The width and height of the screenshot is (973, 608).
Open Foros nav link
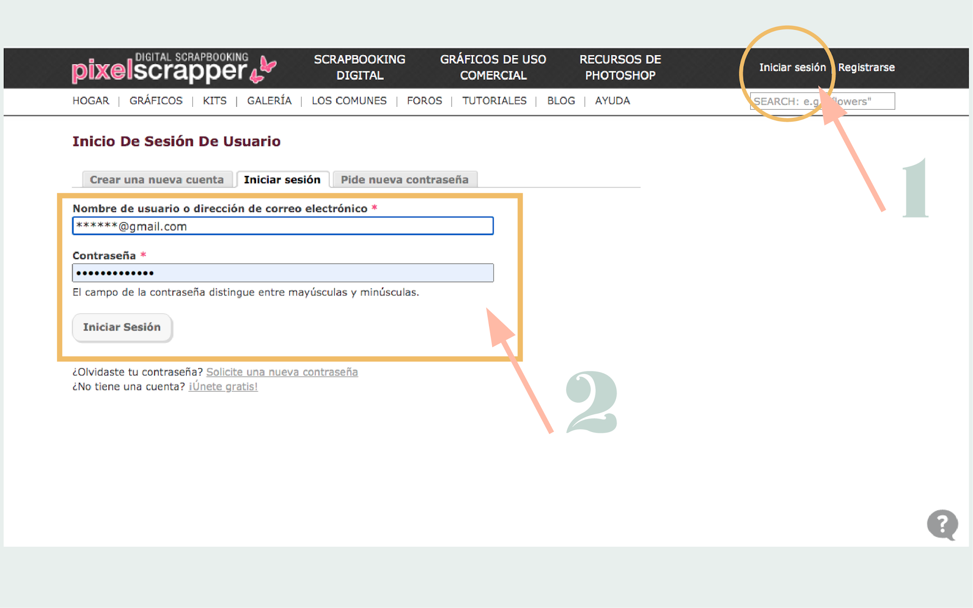click(x=424, y=101)
